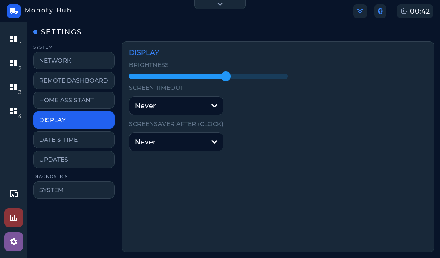Viewport: 440px width, 258px height.
Task: Click the SCREEN TIMEOUT label
Action: click(x=156, y=88)
